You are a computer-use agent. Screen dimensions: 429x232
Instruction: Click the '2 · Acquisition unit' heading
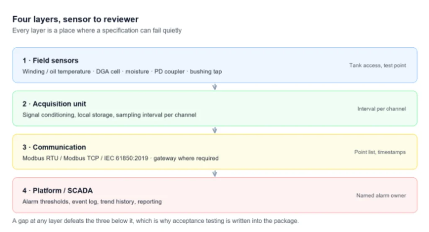54,104
